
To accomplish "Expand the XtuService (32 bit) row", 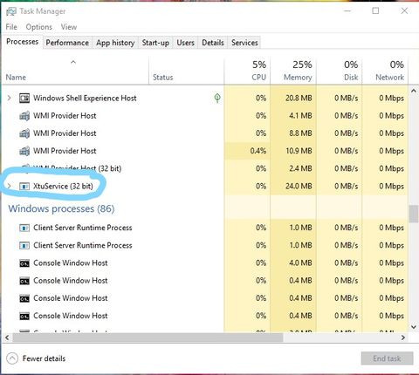I will coord(10,186).
